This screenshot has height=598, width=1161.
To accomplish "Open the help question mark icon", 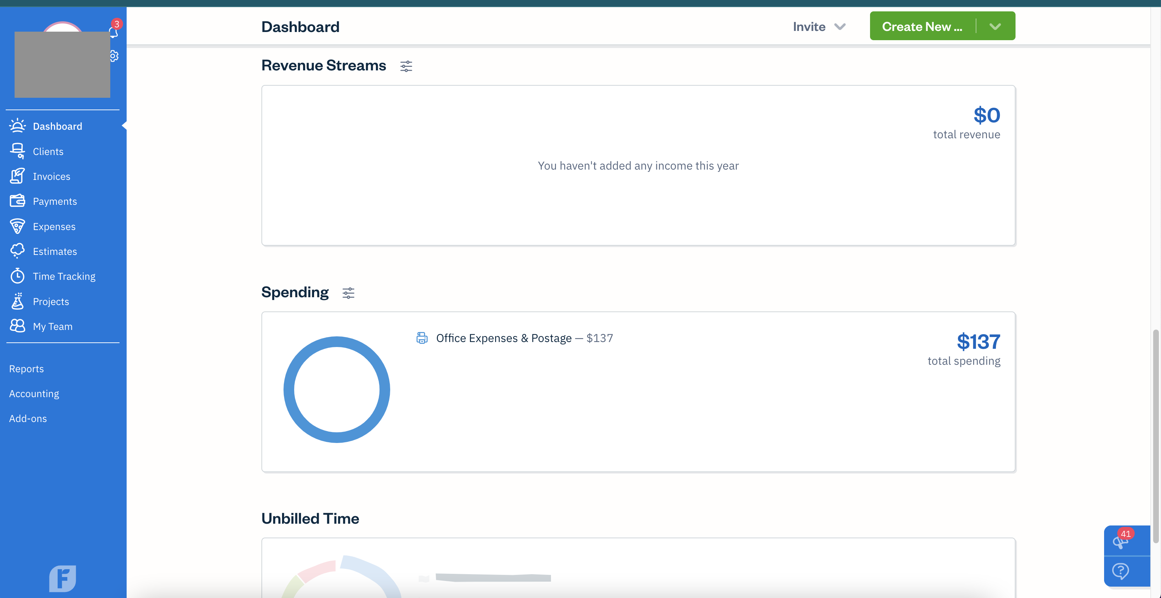I will click(1120, 571).
